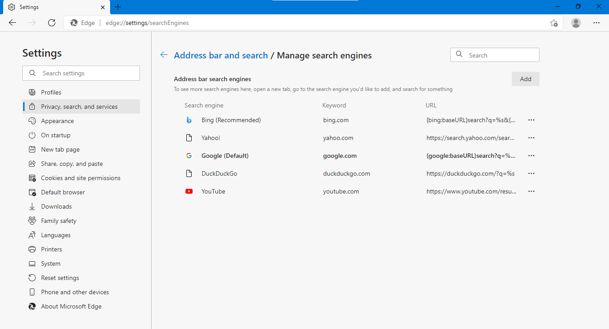Go to Downloads settings
The width and height of the screenshot is (609, 329).
click(x=81, y=206)
